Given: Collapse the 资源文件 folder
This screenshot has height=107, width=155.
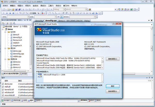Looking at the screenshot, I should [5, 59].
